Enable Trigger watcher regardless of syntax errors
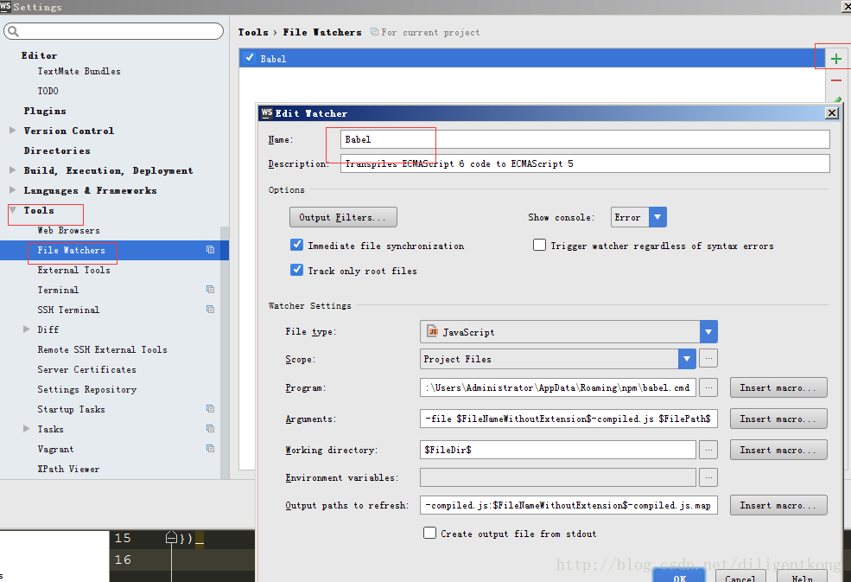This screenshot has height=582, width=851. pos(539,245)
